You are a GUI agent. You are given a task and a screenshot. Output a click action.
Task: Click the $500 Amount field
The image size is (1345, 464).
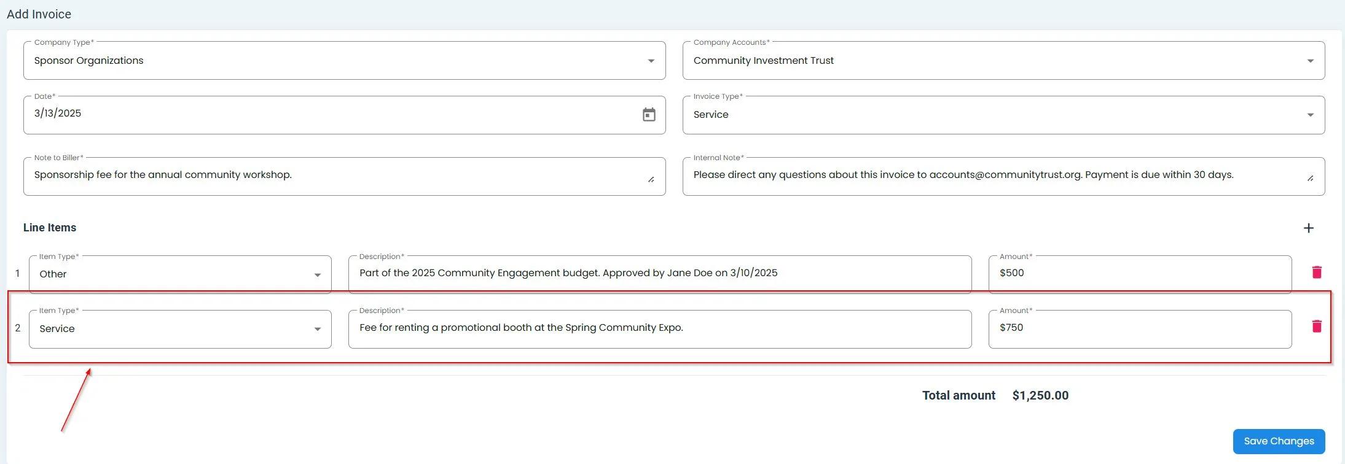click(x=1139, y=274)
